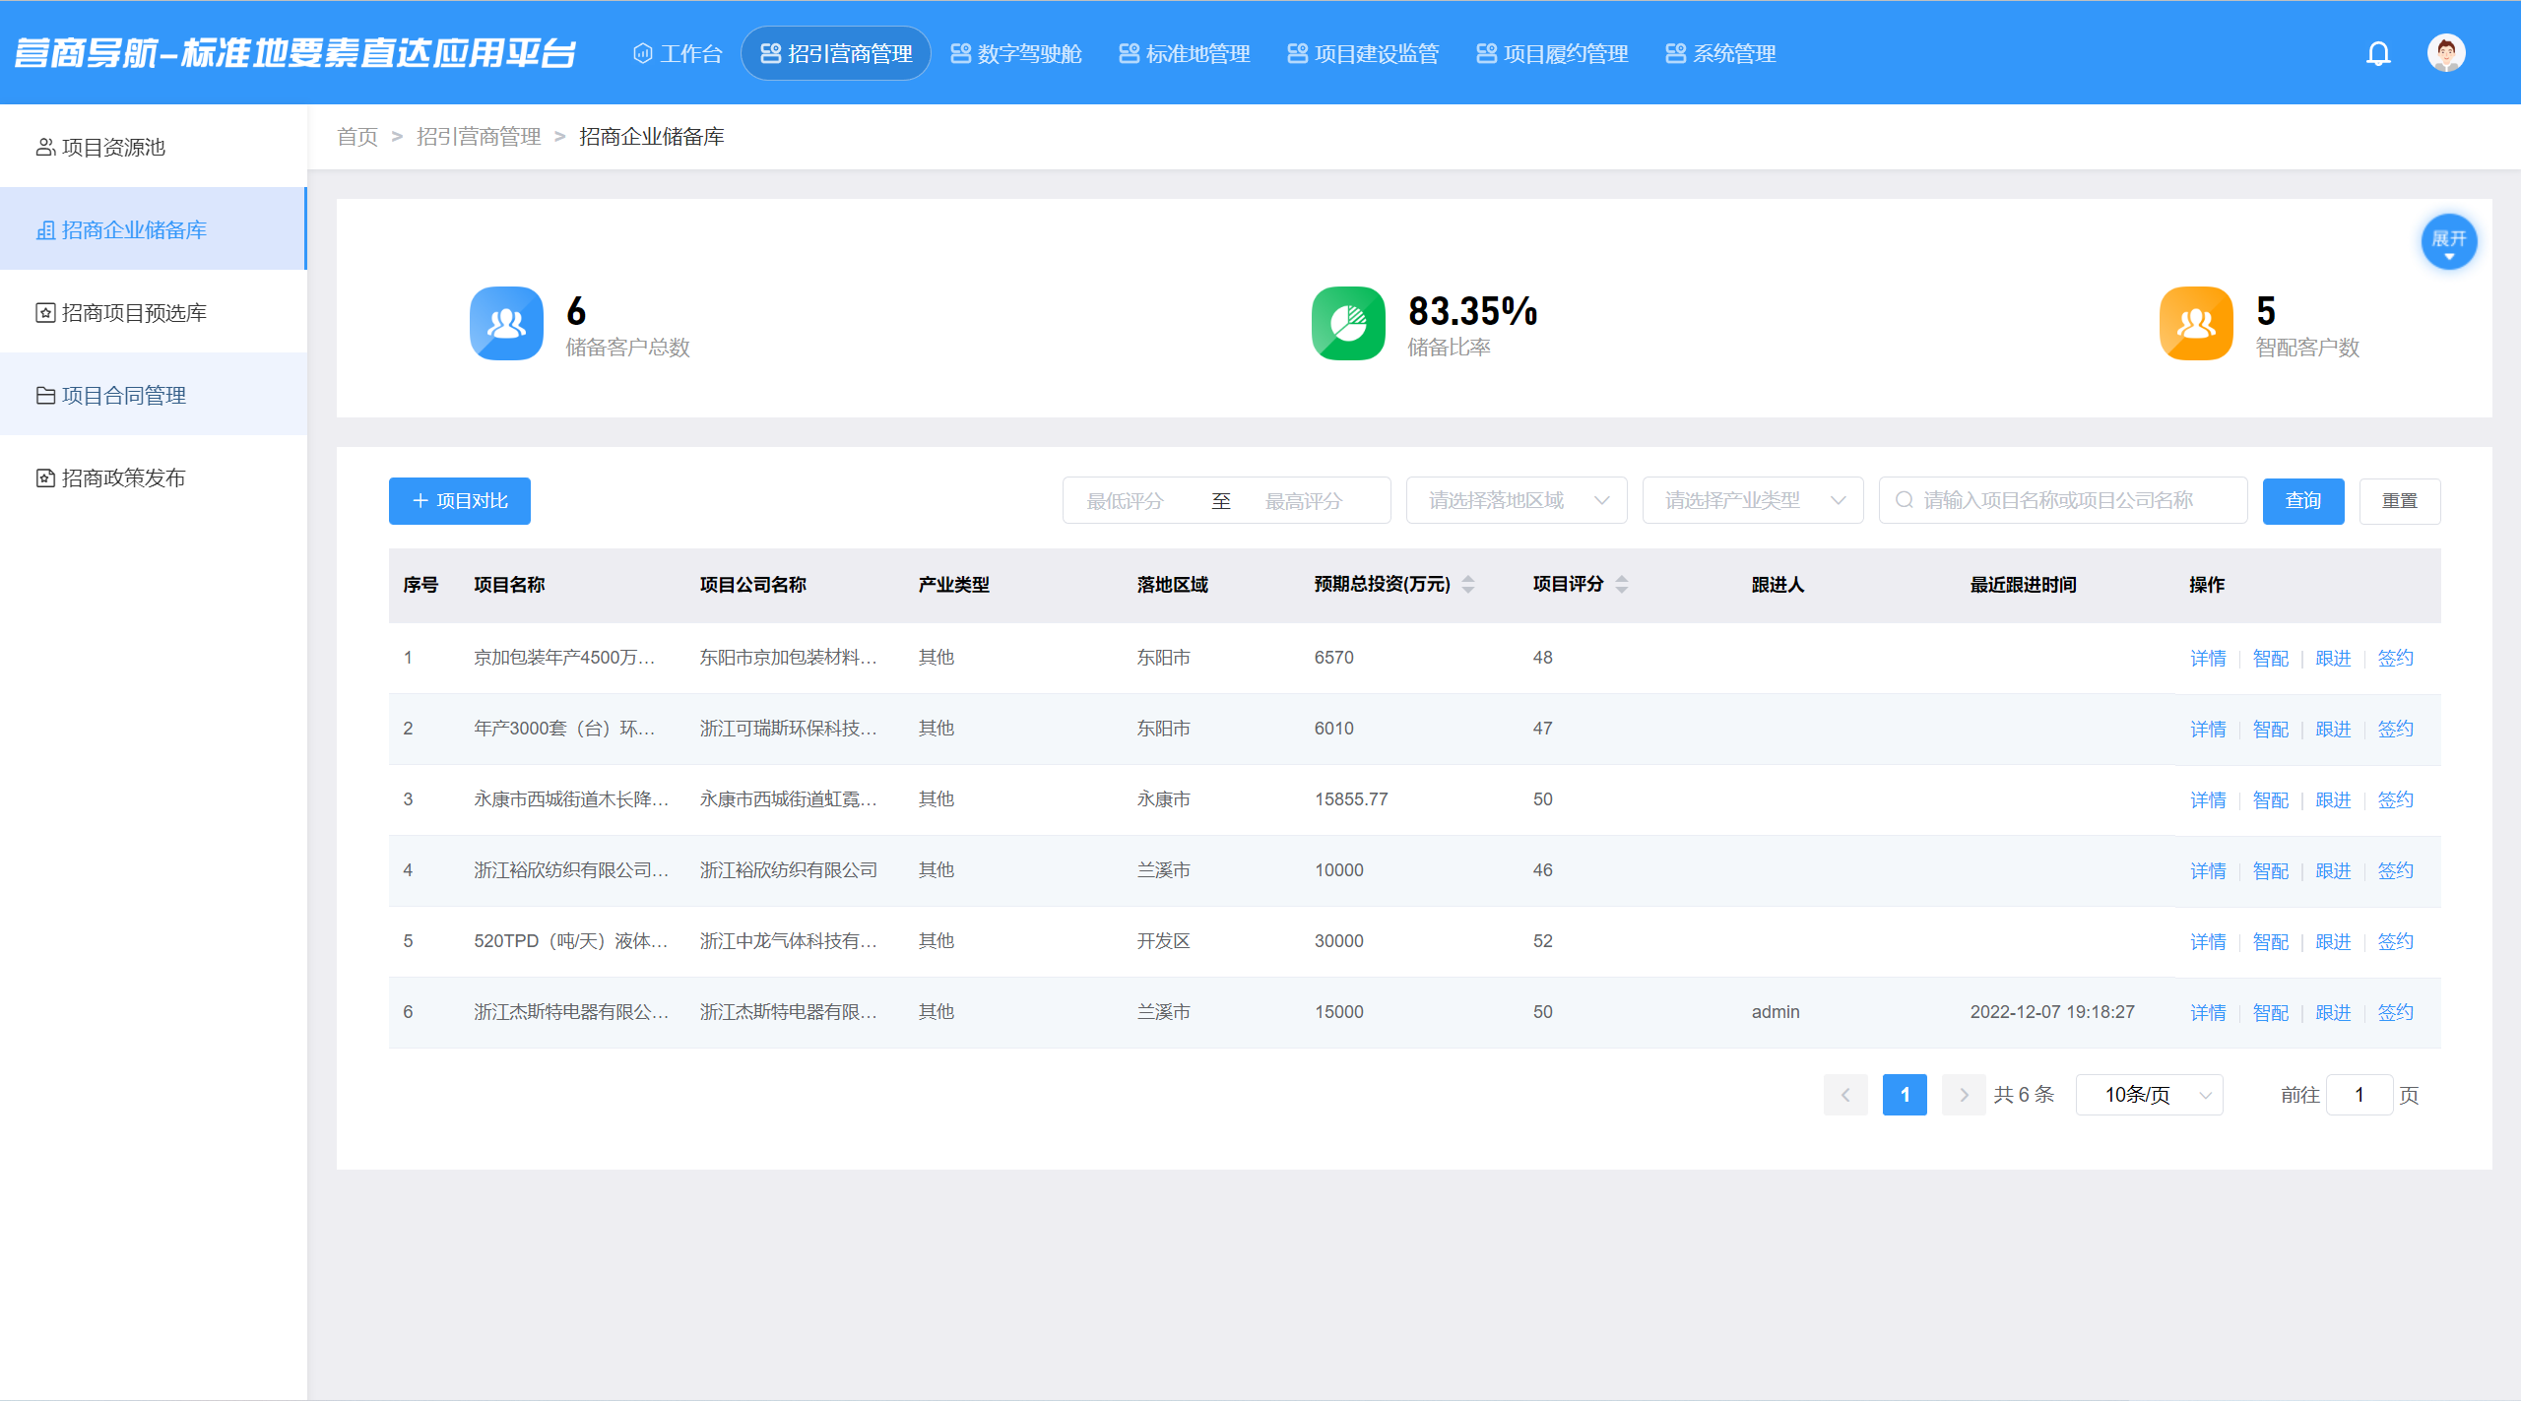Open 详情 for 年产3000套 row

pos(2208,730)
